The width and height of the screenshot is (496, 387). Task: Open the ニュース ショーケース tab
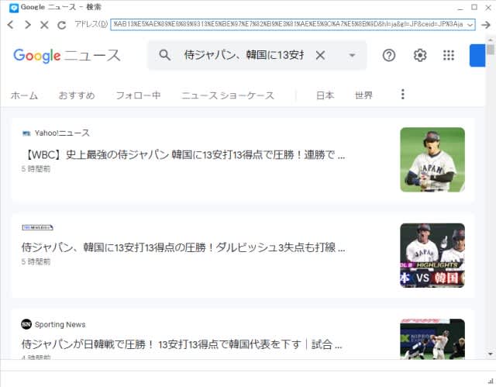click(x=228, y=95)
